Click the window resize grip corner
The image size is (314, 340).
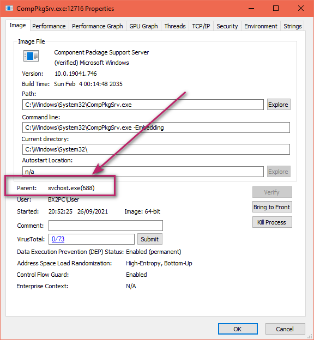point(311,337)
